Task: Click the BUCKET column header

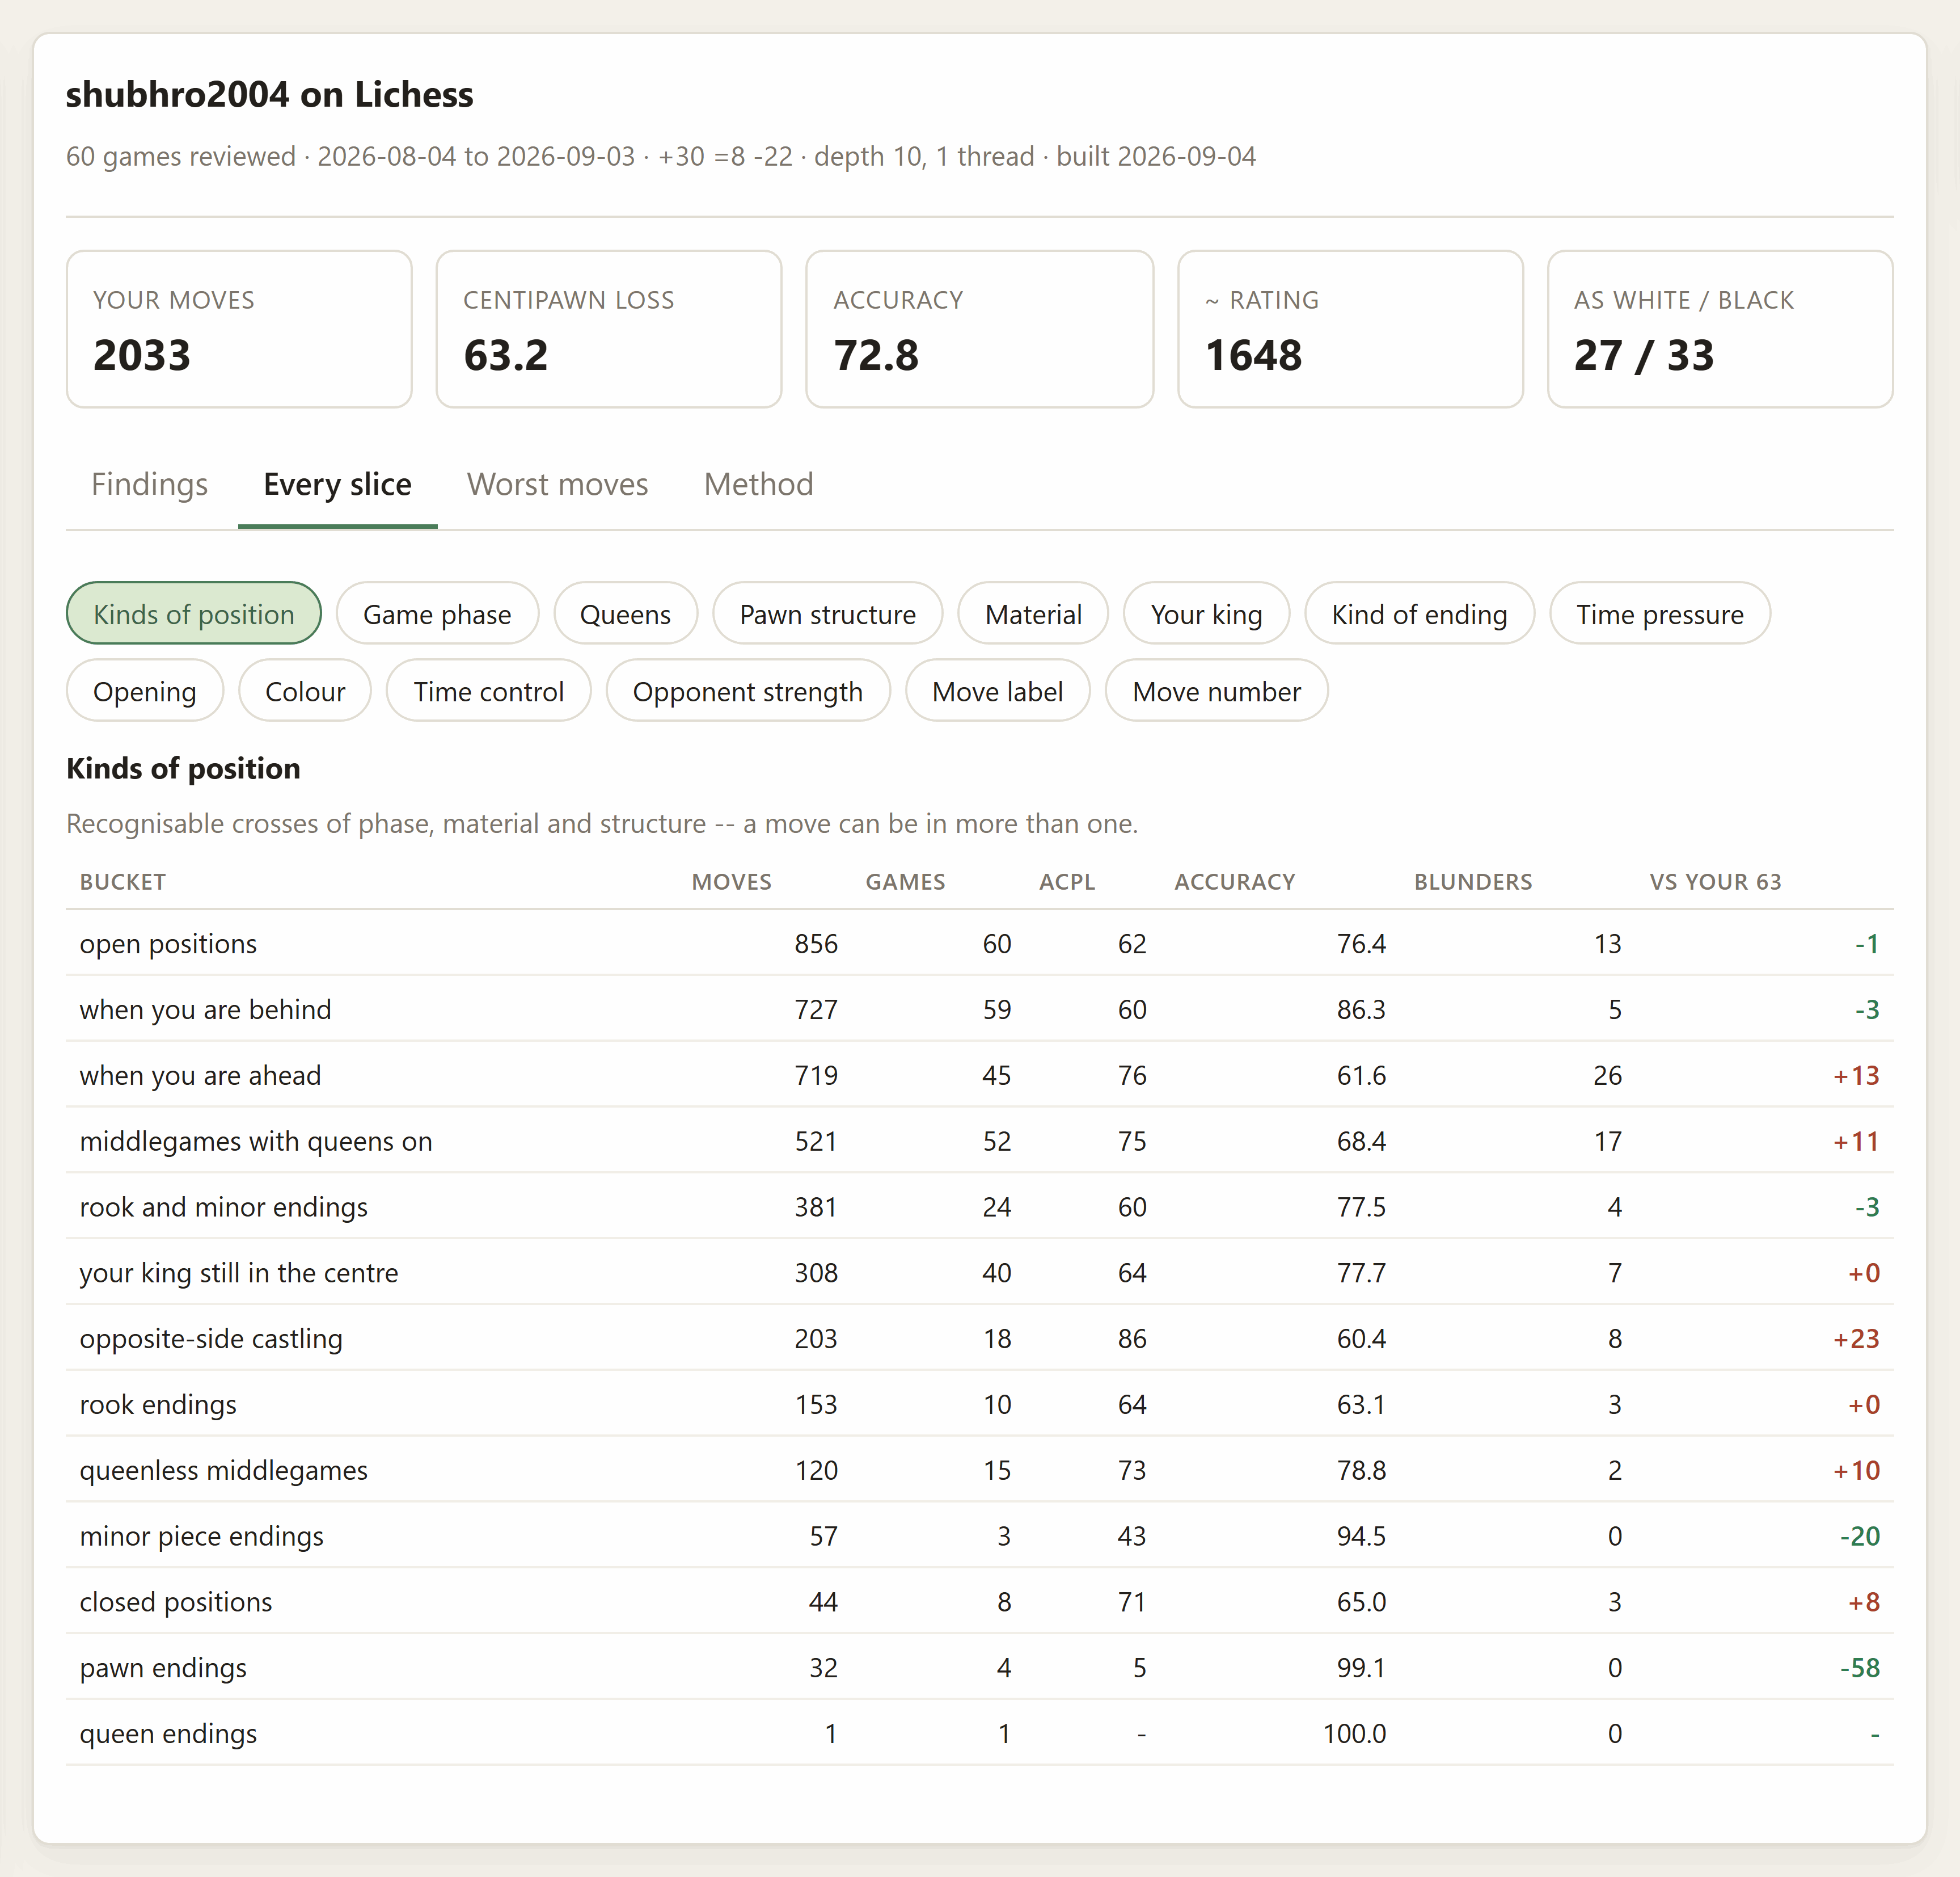Action: coord(123,881)
